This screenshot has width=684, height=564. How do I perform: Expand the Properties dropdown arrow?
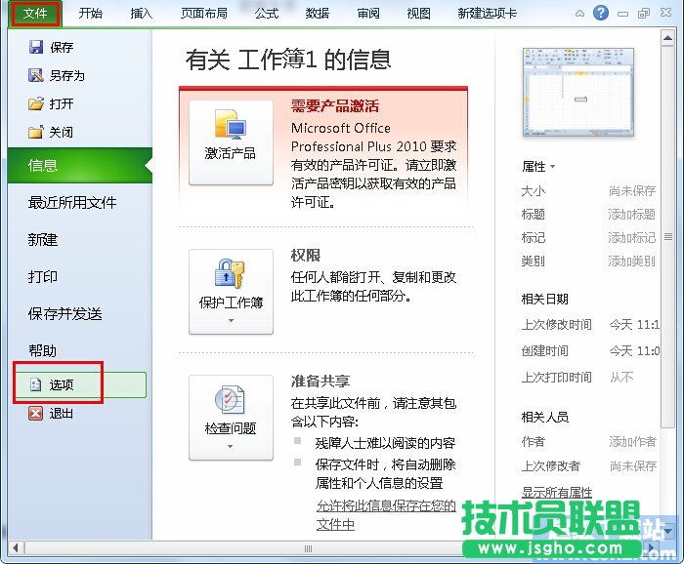tap(553, 167)
